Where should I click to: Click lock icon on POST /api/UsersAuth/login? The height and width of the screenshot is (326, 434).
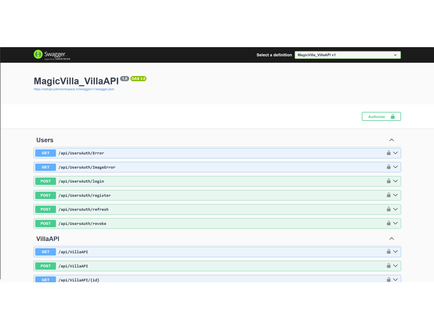[x=388, y=181]
